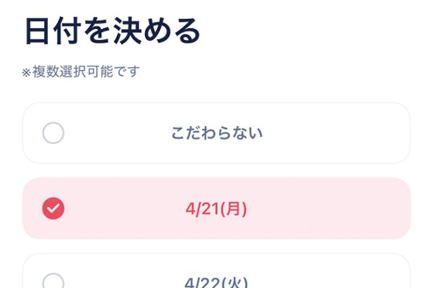Screen dimensions: 433x288
Task: Tap the 4/21(月) date text
Action: point(216,209)
